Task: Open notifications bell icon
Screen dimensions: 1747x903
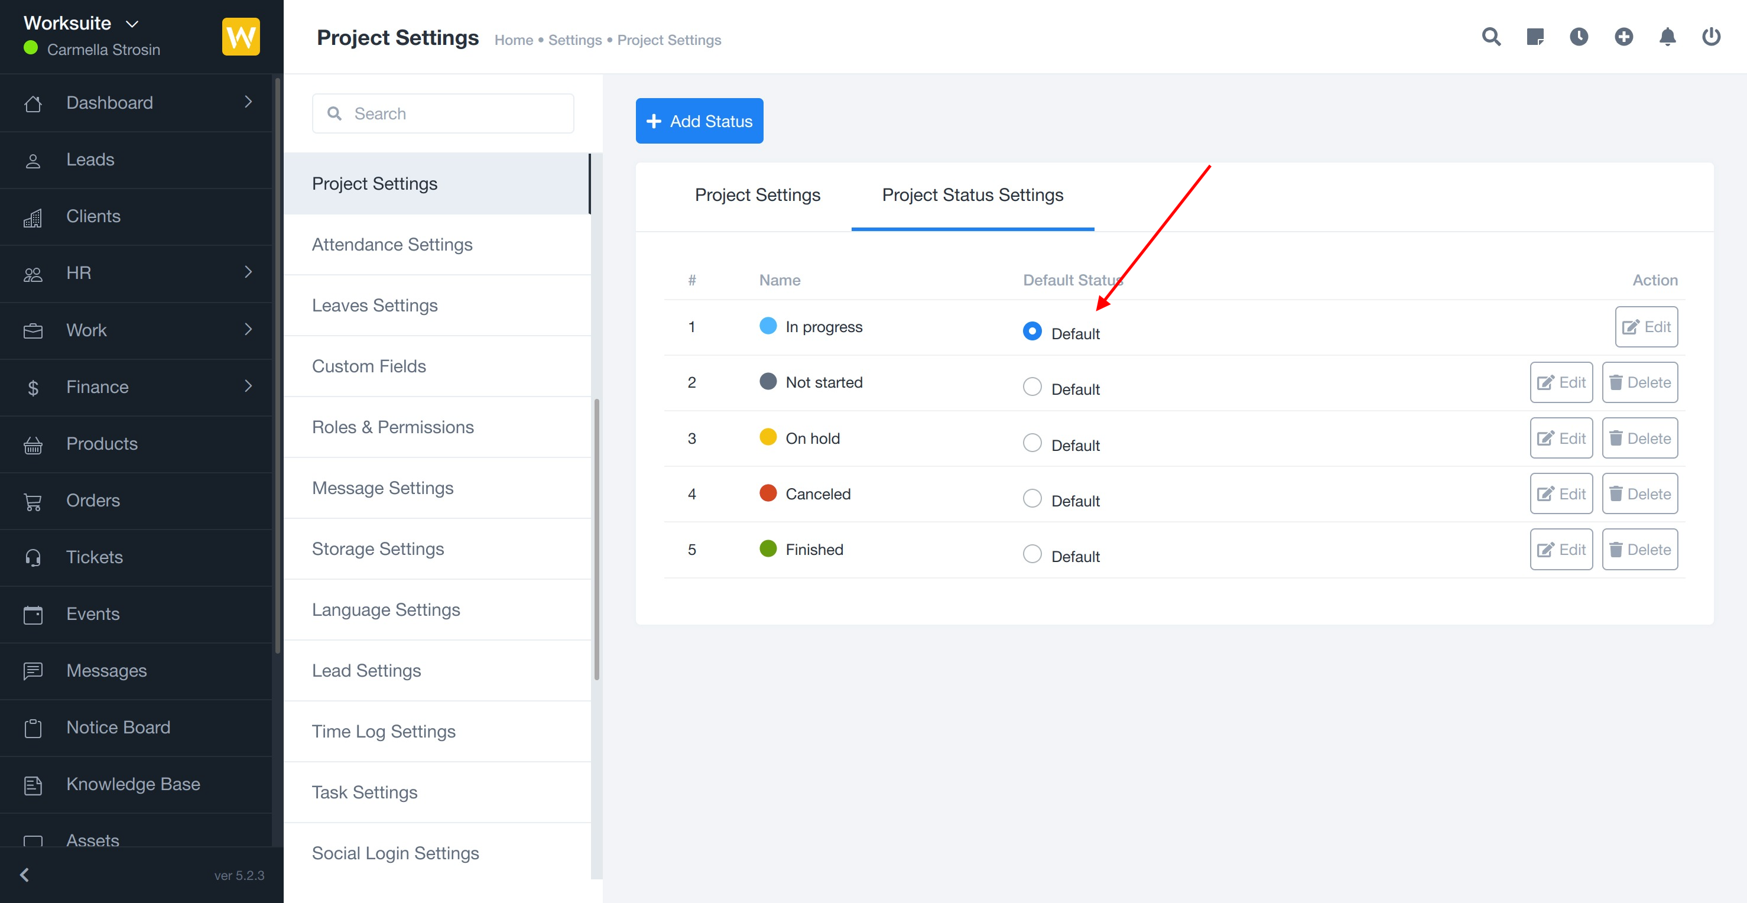Action: click(1667, 37)
